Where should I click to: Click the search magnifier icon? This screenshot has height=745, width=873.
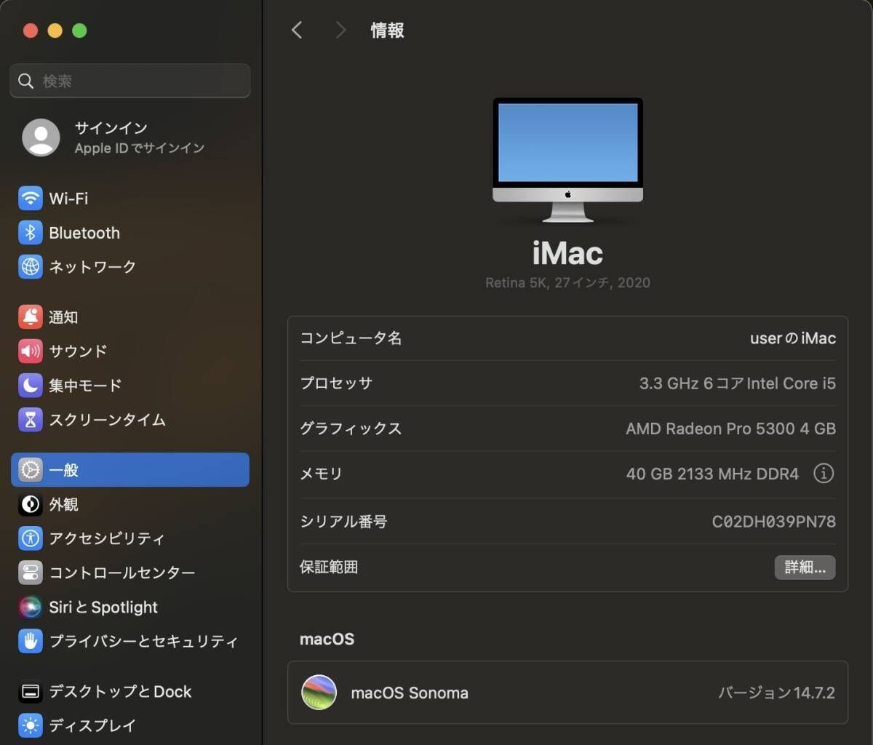(x=25, y=81)
